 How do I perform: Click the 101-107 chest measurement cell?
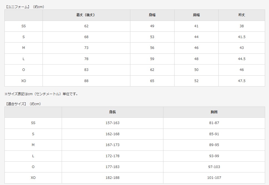pos(214,178)
